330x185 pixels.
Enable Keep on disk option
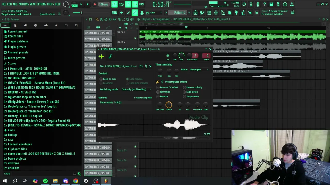(108, 79)
